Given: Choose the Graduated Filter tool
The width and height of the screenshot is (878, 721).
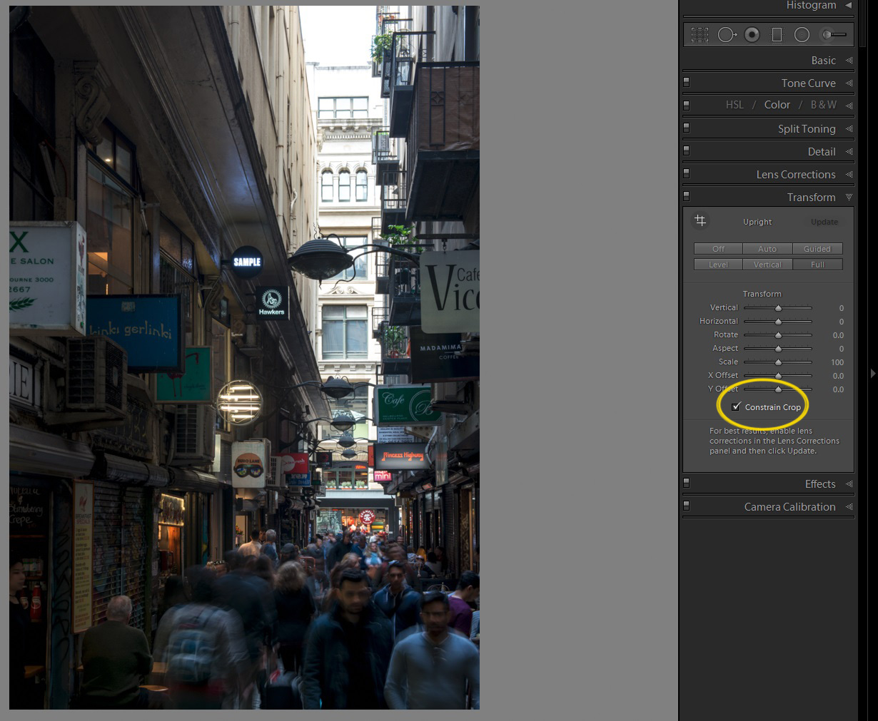Looking at the screenshot, I should [777, 34].
